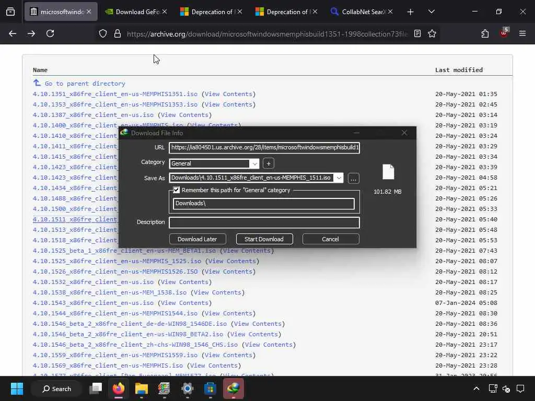Viewport: 535px width, 401px height.
Task: Expand the Save As path dropdown
Action: click(339, 178)
